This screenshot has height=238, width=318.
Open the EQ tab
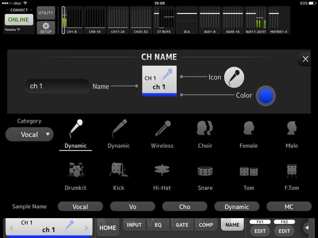(158, 225)
